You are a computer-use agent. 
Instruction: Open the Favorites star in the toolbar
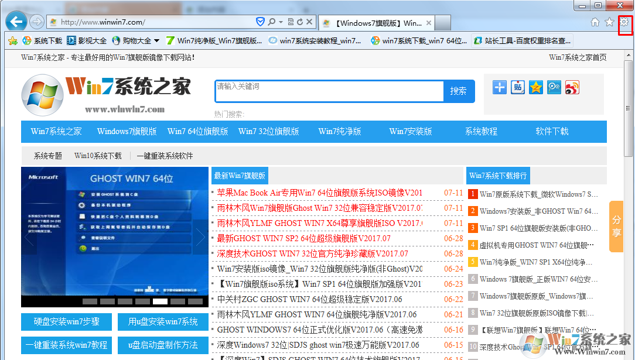609,22
